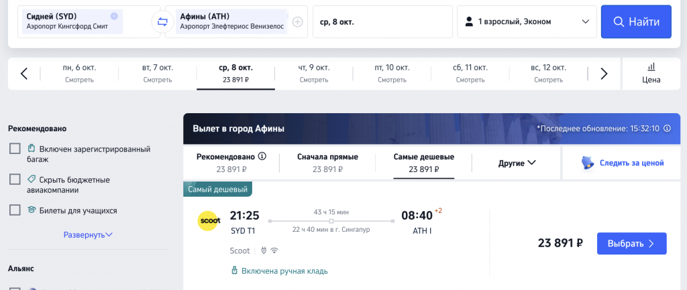Click the bell icon to track price
The image size is (687, 290).
point(588,163)
